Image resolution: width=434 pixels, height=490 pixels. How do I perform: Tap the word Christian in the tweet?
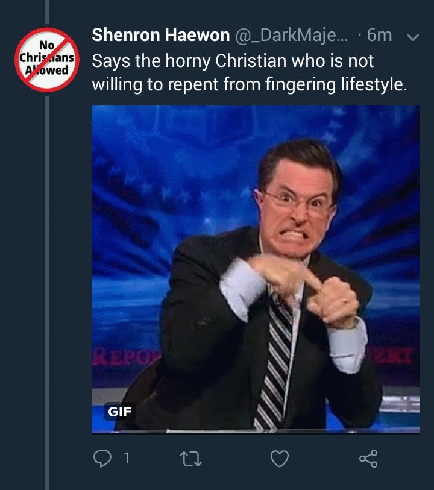point(251,61)
